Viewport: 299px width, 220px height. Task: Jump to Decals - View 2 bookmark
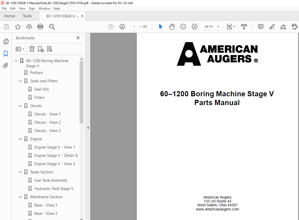[48, 122]
